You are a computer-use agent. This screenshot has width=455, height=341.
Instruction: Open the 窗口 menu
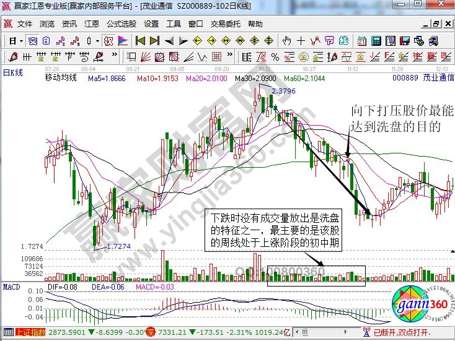(196, 24)
